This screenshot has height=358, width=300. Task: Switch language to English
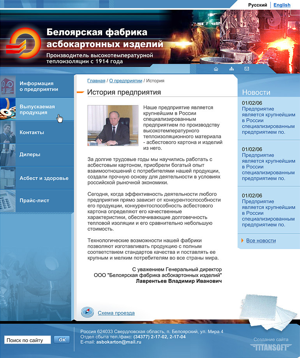tap(282, 5)
